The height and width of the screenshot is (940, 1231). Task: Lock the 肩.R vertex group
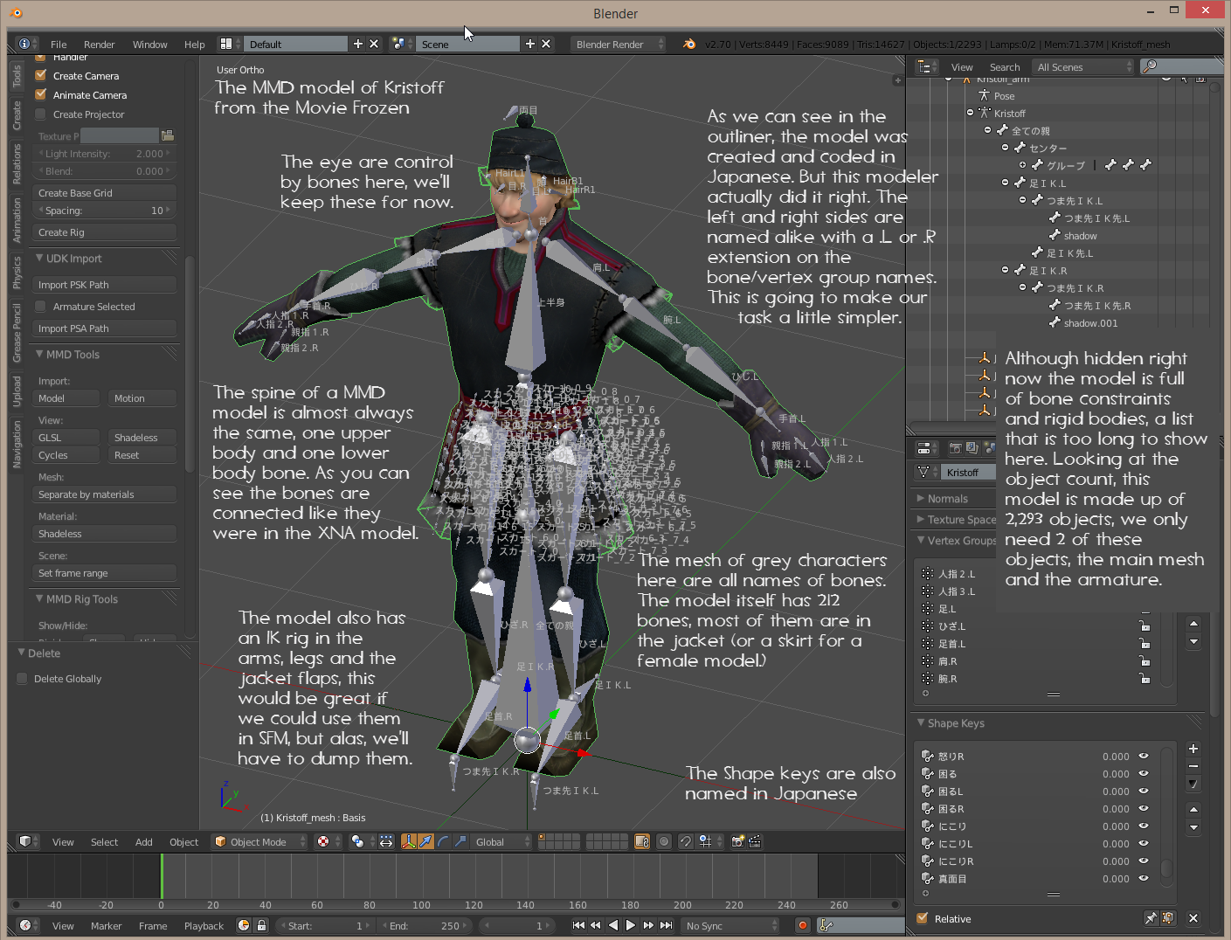[x=1145, y=661]
